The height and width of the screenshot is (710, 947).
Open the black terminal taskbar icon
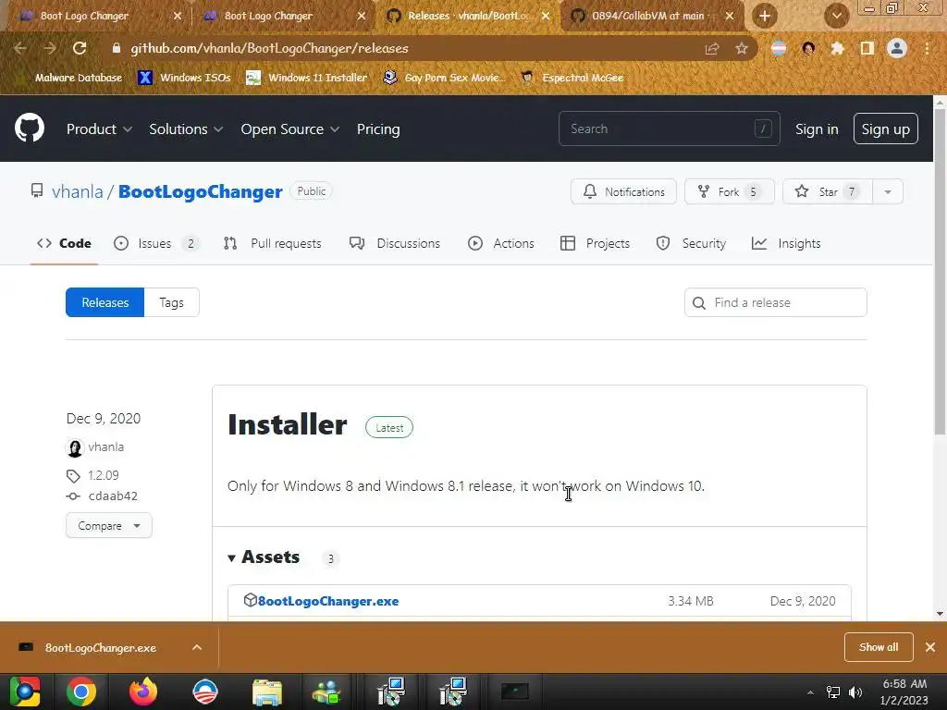click(x=514, y=692)
